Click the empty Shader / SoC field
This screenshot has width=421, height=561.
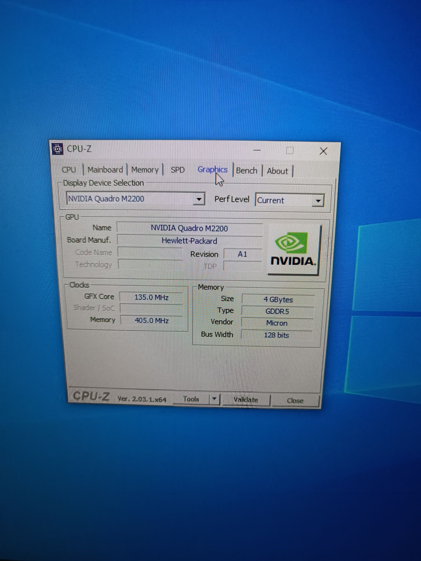tap(152, 309)
